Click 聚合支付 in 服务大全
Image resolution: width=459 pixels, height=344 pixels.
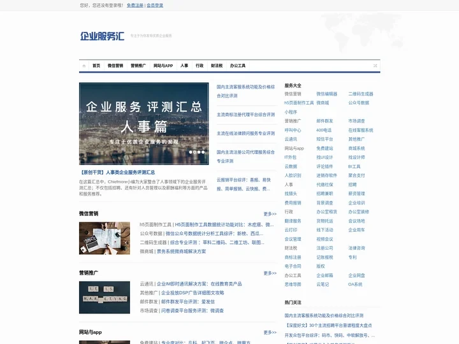coord(356,175)
